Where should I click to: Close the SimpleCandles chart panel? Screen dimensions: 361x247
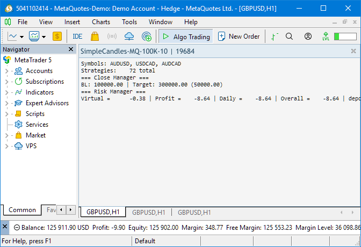tap(353, 51)
